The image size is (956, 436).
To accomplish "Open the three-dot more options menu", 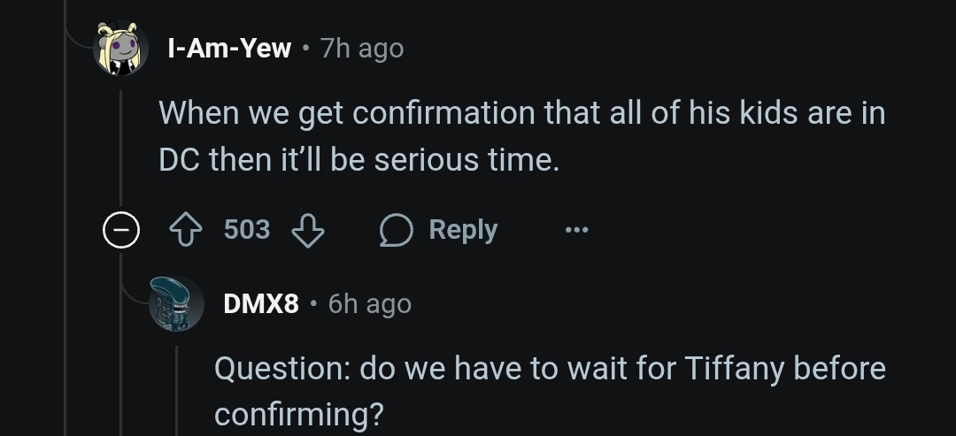I will [x=577, y=230].
